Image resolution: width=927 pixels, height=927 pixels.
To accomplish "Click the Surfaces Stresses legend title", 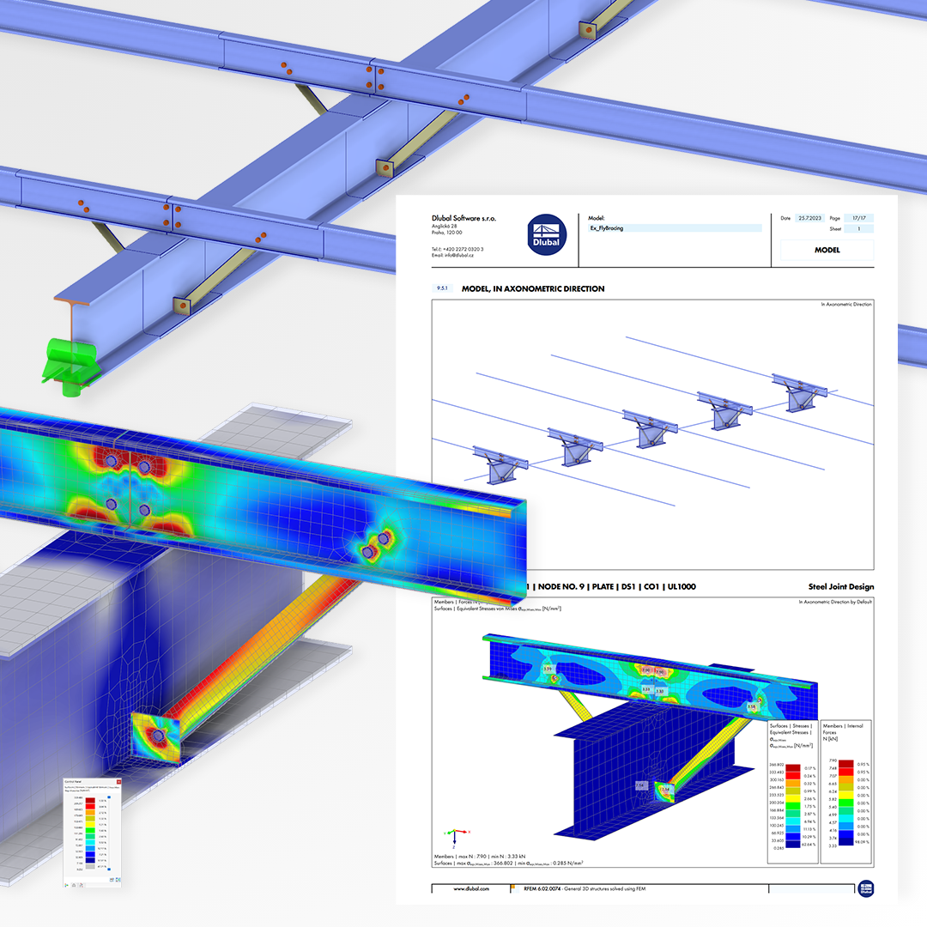I will point(791,736).
